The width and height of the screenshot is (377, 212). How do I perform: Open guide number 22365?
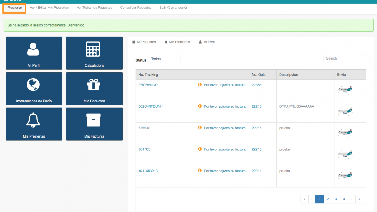tap(257, 85)
